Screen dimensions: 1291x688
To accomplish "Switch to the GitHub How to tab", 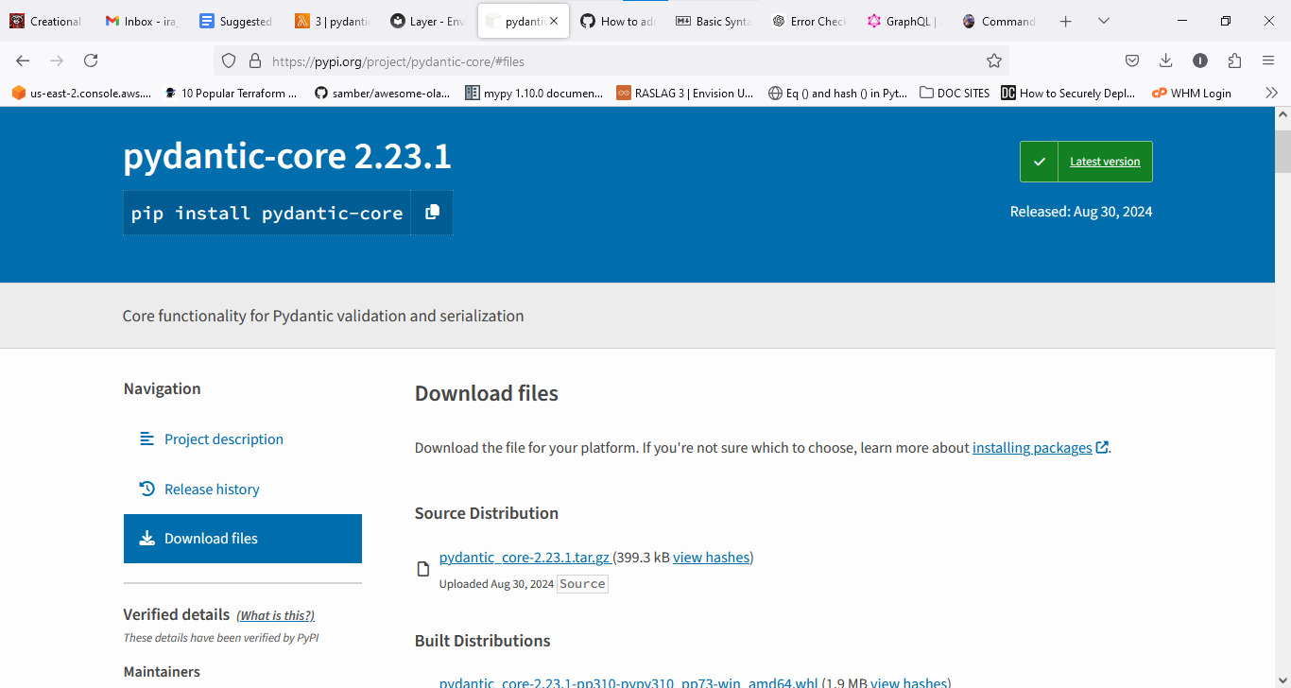I will coord(618,21).
